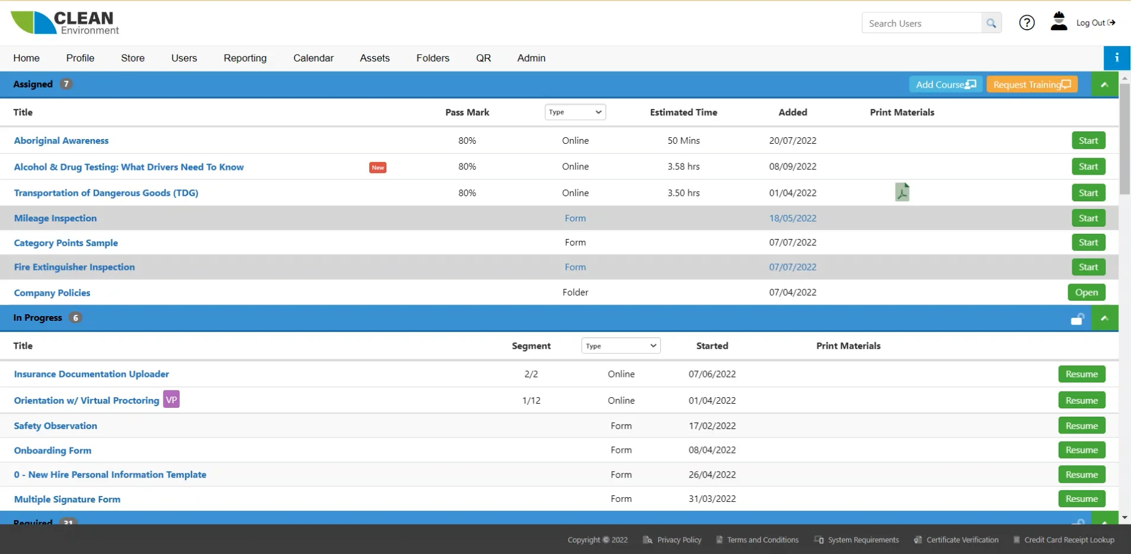Viewport: 1131px width, 554px height.
Task: Open the PDF print materials for Transportation course
Action: 902,192
